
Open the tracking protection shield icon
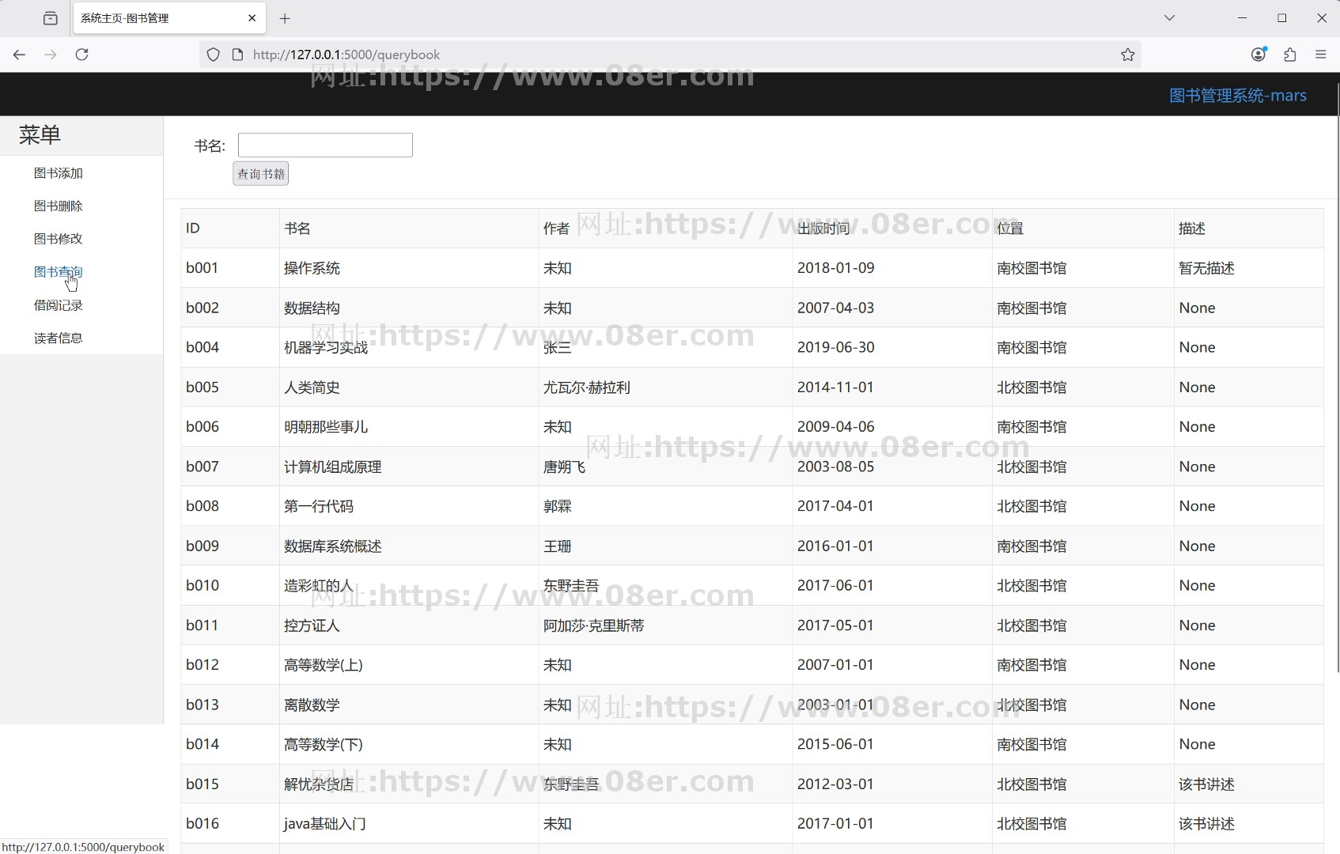coord(213,55)
